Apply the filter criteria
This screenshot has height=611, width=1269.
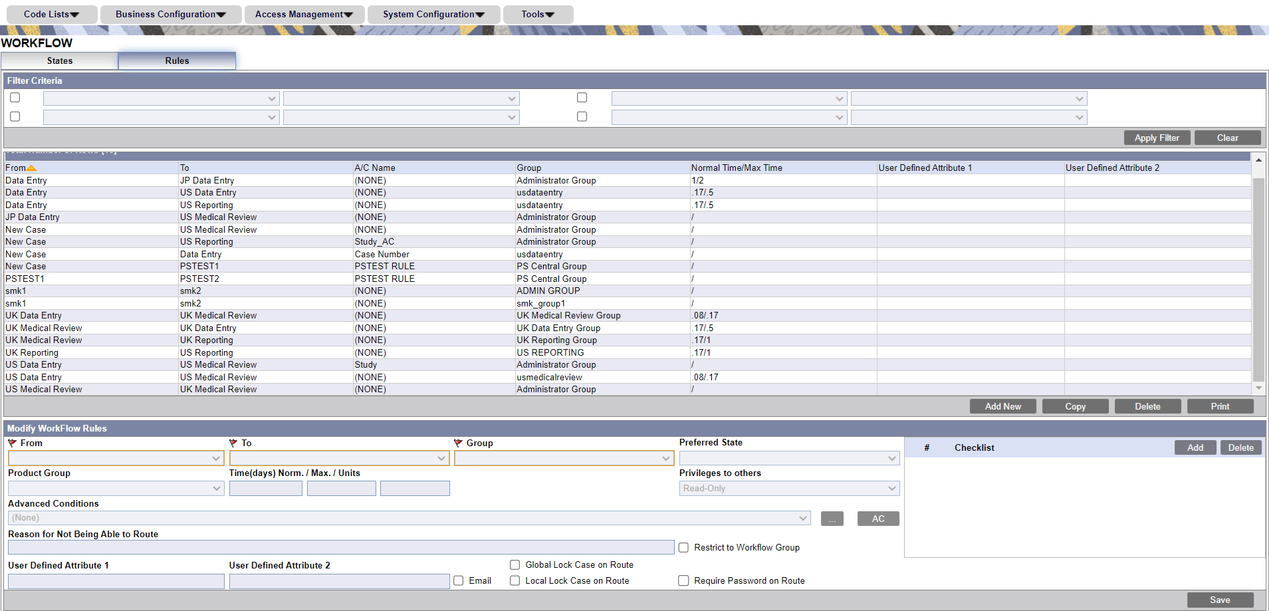click(x=1157, y=138)
